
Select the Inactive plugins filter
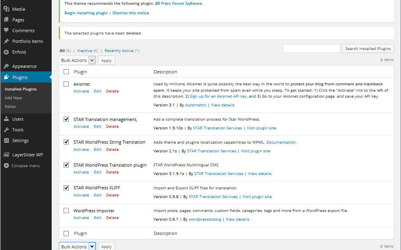point(85,50)
